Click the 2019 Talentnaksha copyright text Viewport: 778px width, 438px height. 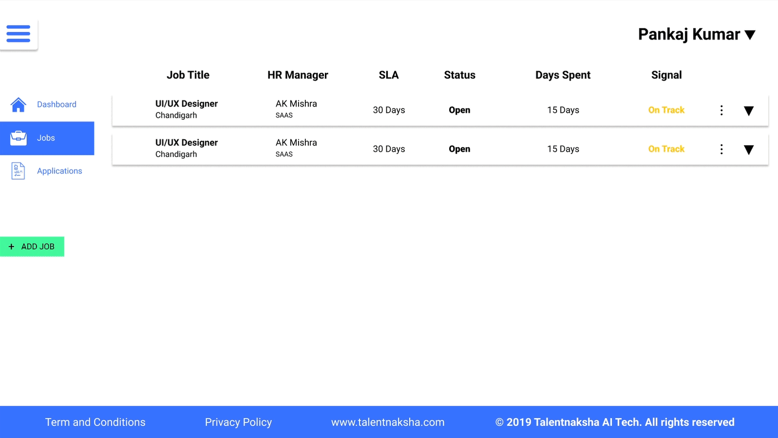tap(615, 422)
